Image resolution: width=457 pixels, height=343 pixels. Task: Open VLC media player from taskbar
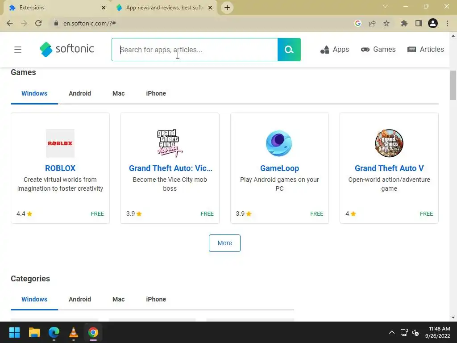(x=74, y=332)
